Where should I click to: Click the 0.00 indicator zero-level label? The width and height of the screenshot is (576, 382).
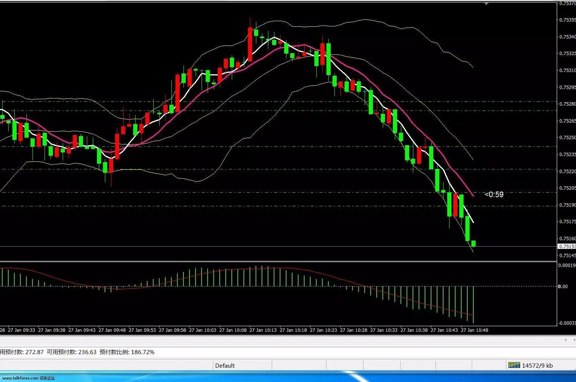[563, 286]
